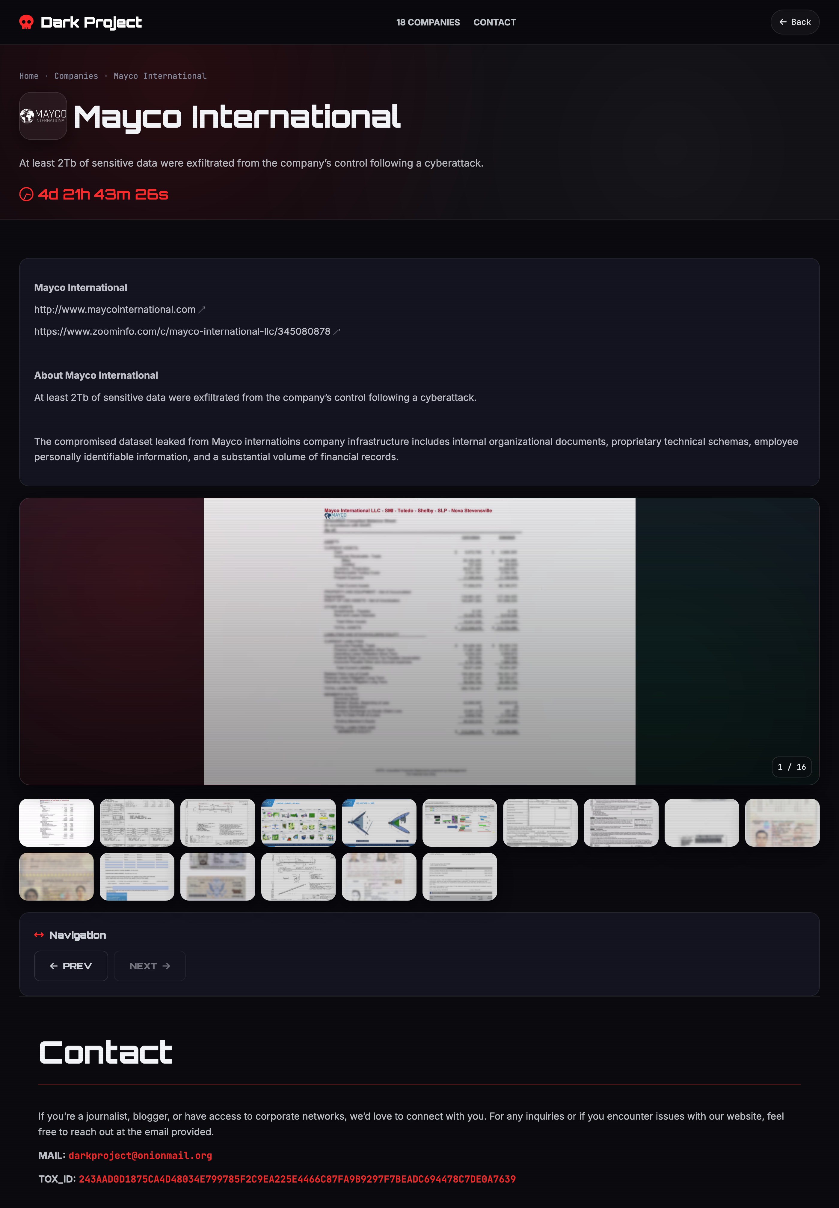Select the sixth thumbnail in the top row
Screen dimensions: 839x1208
[x=460, y=823]
